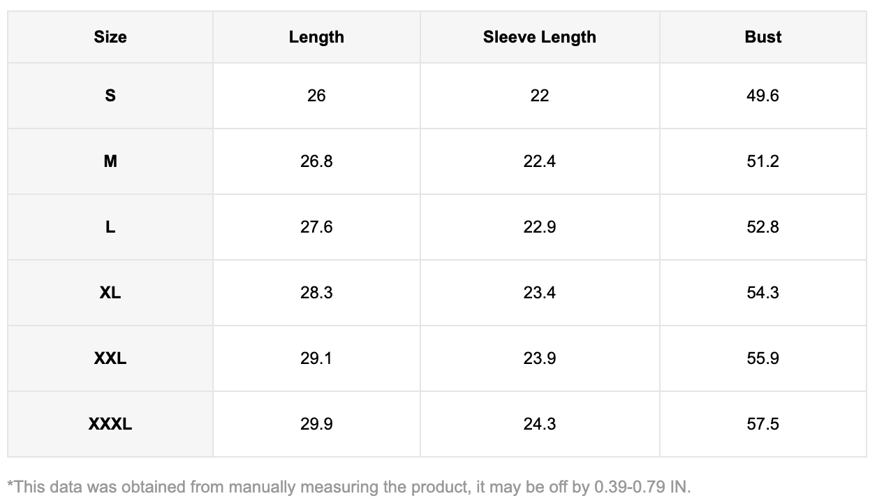Click the XXXL size row label
The height and width of the screenshot is (503, 877).
pos(110,424)
